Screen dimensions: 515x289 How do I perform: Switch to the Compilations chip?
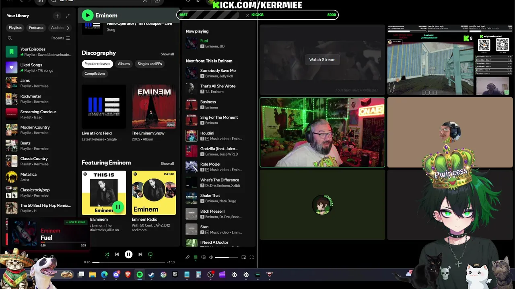(x=95, y=73)
